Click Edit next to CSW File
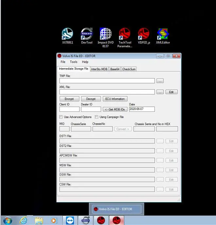This screenshot has width=216, height=225. click(x=171, y=189)
